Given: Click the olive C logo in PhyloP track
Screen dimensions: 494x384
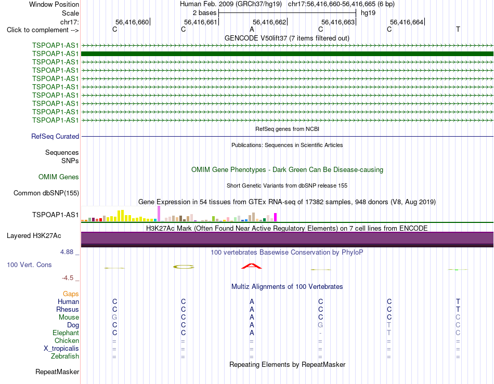Looking at the screenshot, I should (184, 267).
